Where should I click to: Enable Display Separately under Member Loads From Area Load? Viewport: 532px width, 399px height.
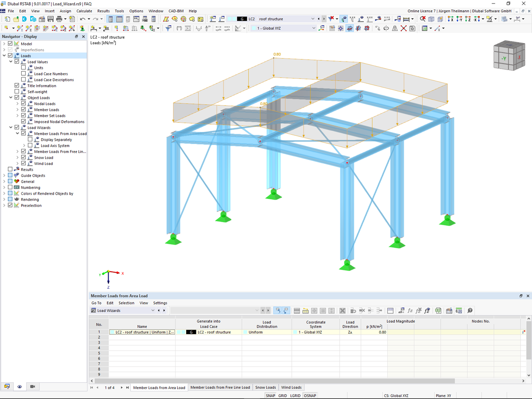30,139
